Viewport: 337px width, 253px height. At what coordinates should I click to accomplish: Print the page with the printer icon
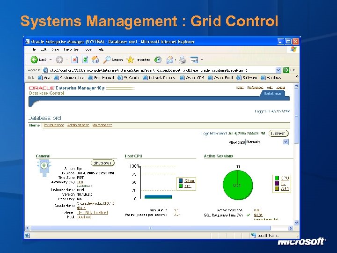(x=183, y=60)
